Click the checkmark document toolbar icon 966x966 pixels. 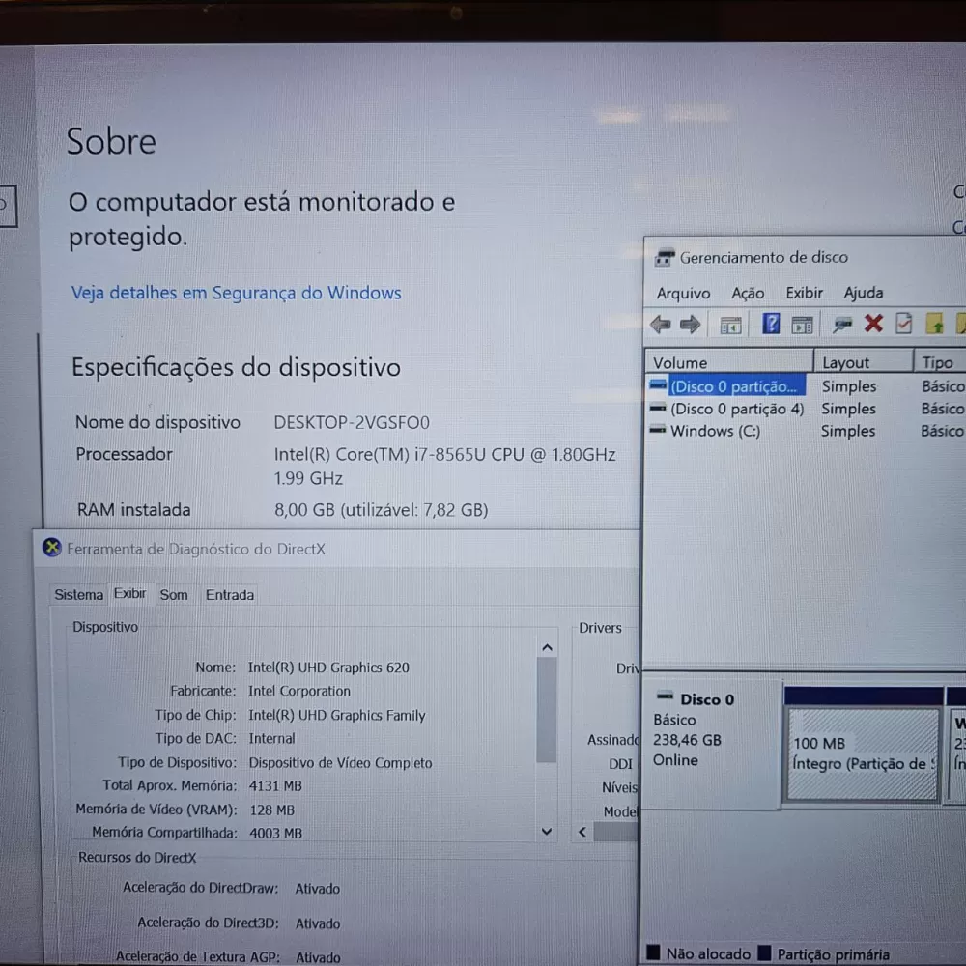tap(903, 324)
